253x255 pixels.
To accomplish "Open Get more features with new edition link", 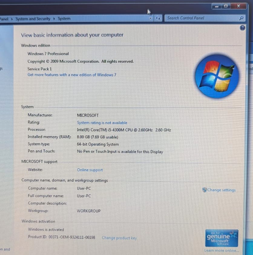I will click(x=72, y=75).
